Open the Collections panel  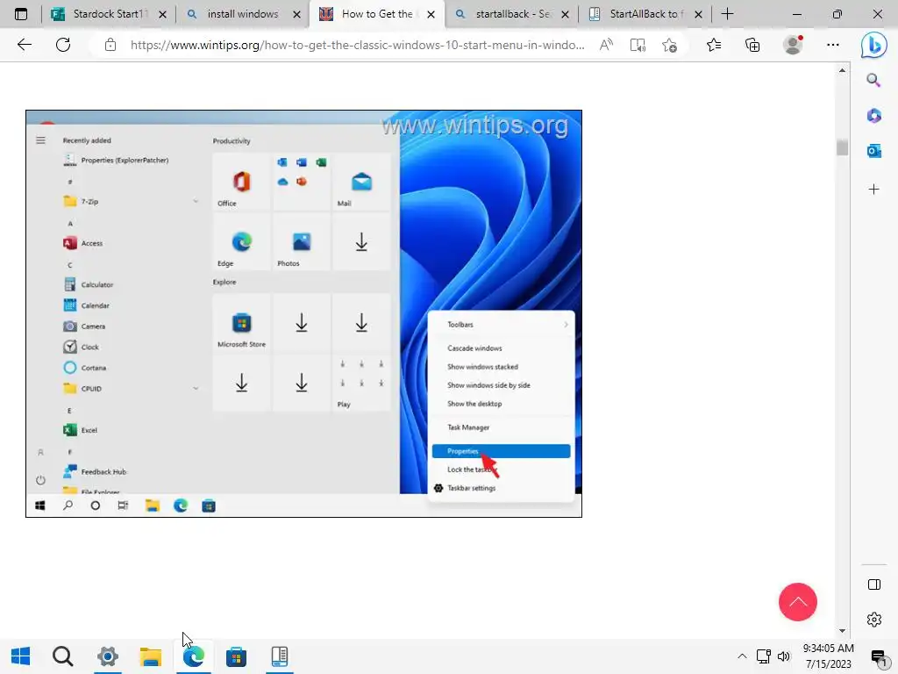(x=752, y=45)
